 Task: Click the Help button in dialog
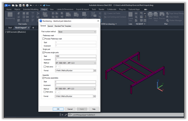pos(94,109)
